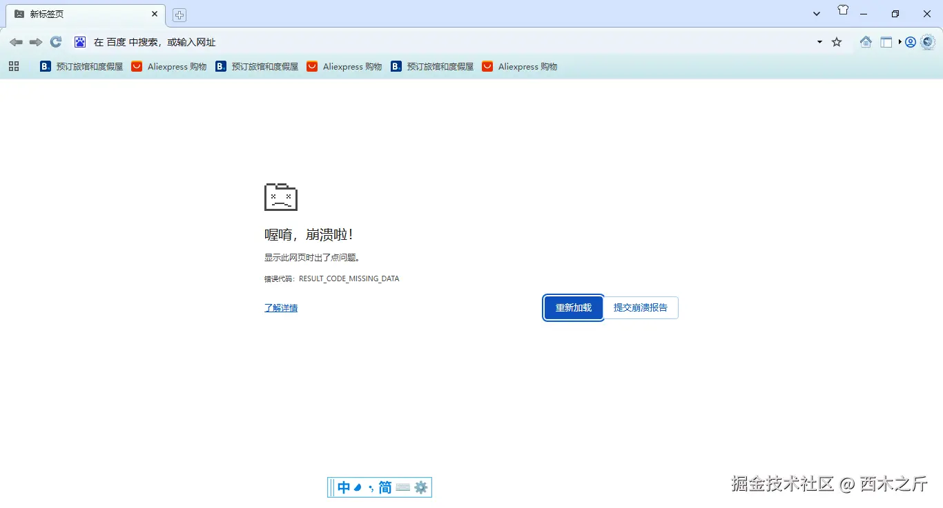Toggle the sidebar panel icon in toolbar
Image resolution: width=943 pixels, height=508 pixels.
[886, 42]
